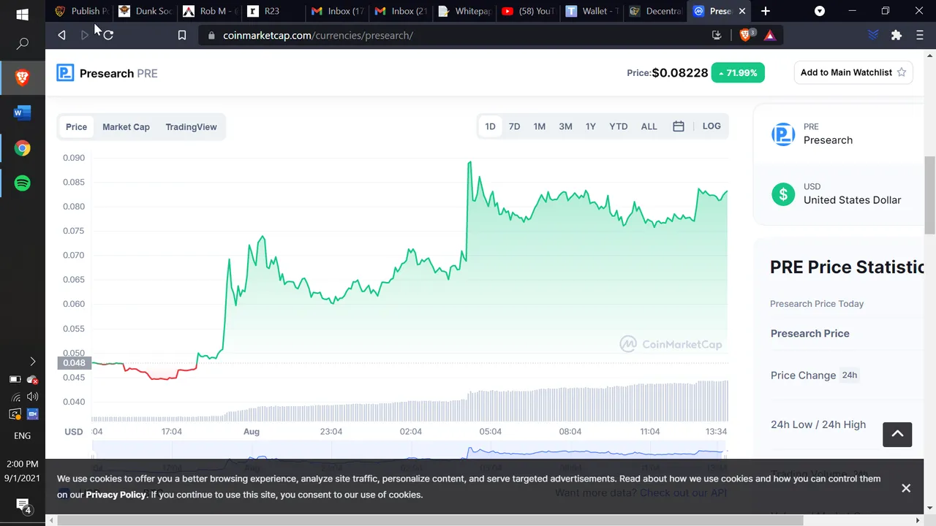Bookmark this page in Brave

pyautogui.click(x=182, y=35)
